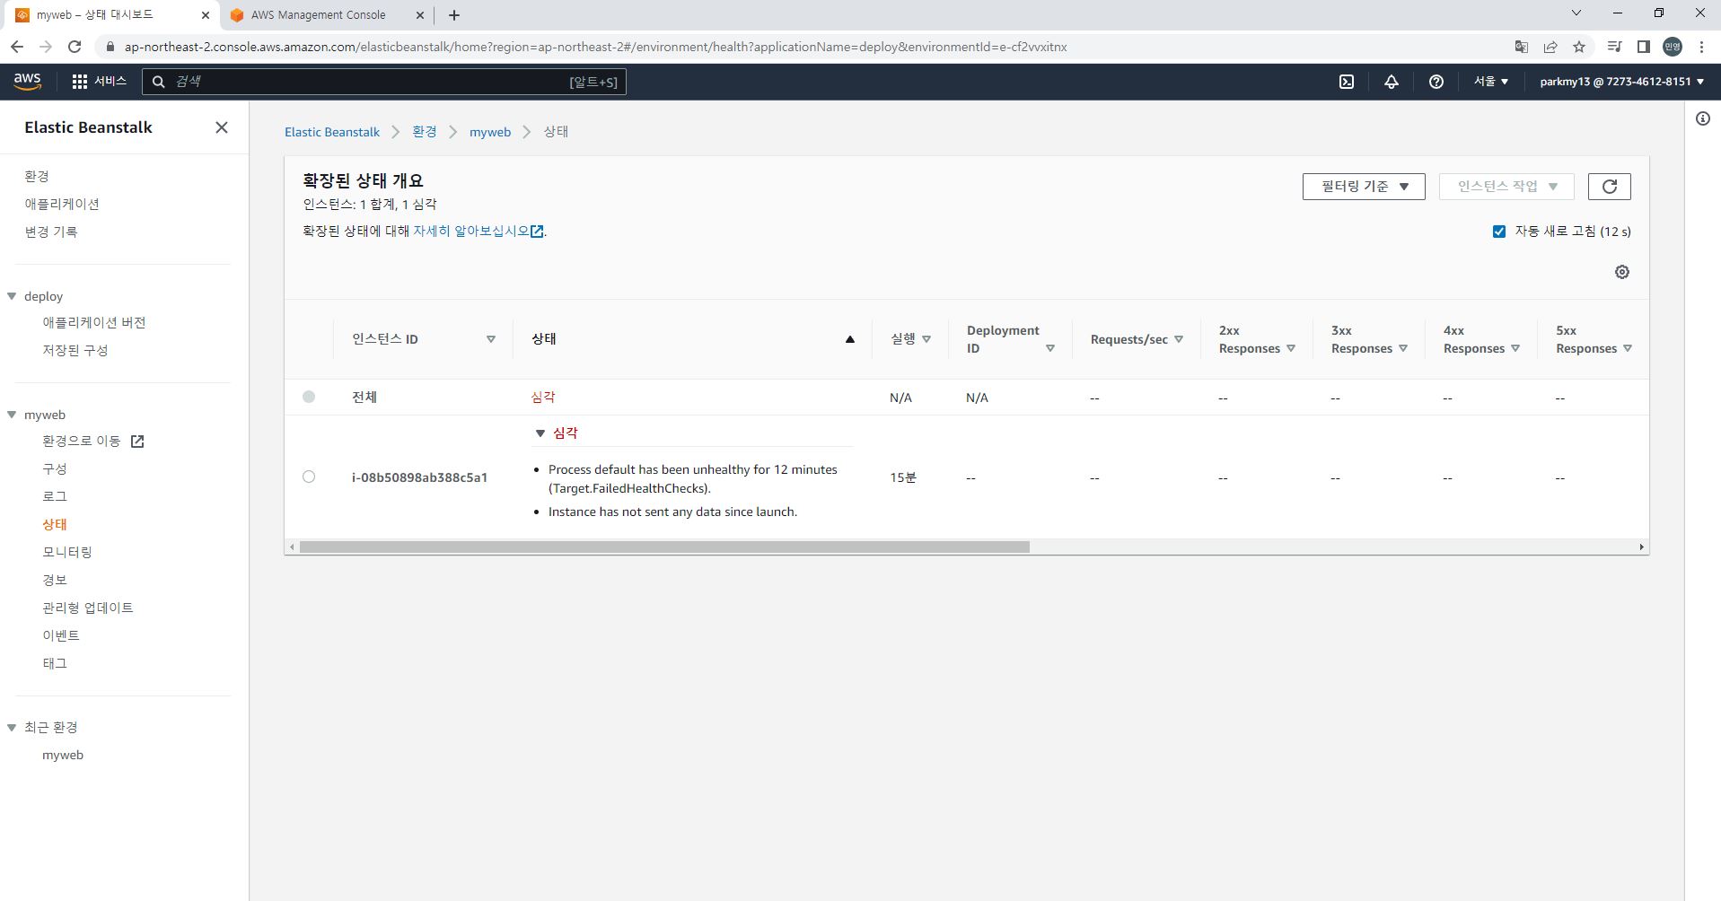Open the 자세히 알아보십시오 link

pos(478,232)
